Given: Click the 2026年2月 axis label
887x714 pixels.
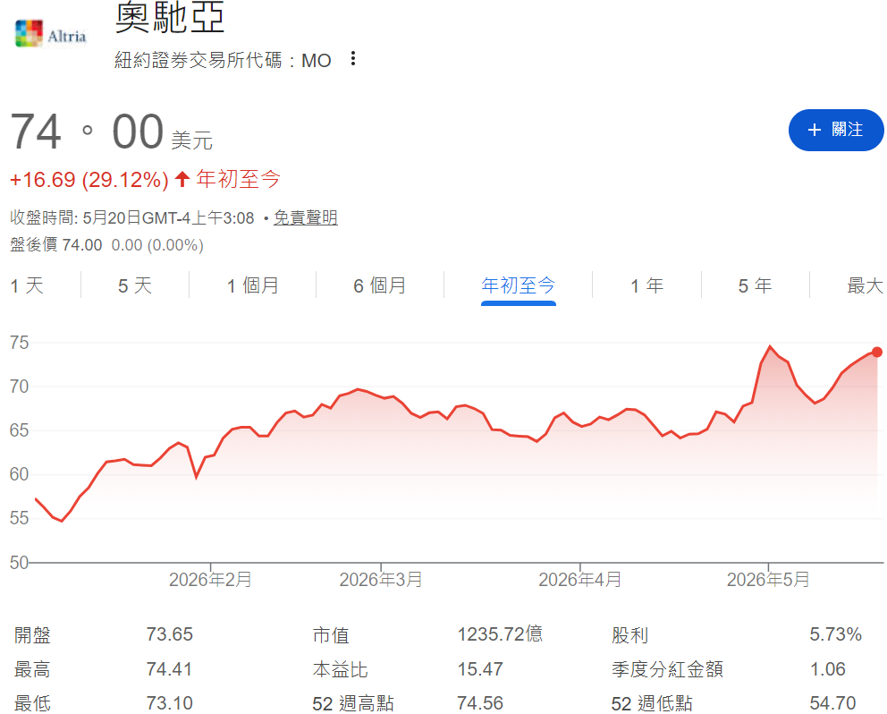Looking at the screenshot, I should click(x=210, y=579).
